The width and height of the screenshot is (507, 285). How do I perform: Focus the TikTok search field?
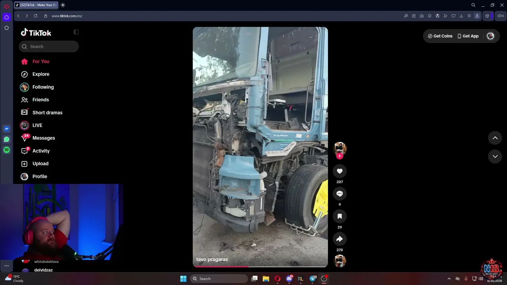(49, 46)
